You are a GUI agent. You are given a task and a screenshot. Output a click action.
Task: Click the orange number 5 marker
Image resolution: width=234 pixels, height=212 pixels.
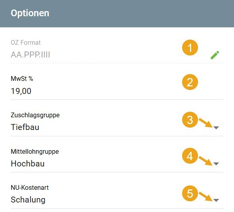tap(190, 193)
